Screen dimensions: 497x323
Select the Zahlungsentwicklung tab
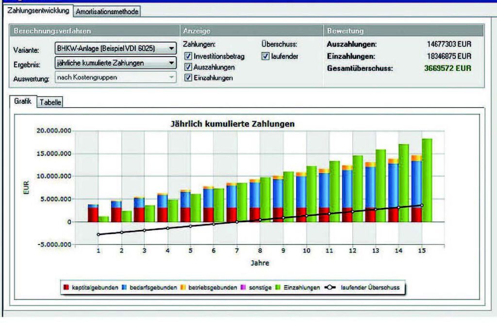pyautogui.click(x=38, y=11)
